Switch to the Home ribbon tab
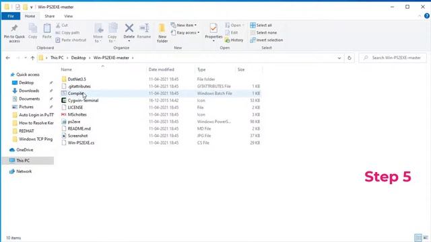 point(30,16)
